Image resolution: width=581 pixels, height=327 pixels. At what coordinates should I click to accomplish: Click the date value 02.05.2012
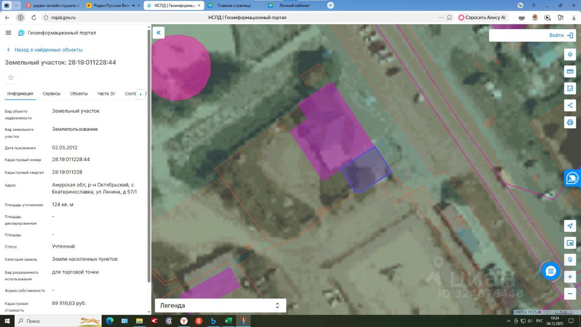(65, 148)
